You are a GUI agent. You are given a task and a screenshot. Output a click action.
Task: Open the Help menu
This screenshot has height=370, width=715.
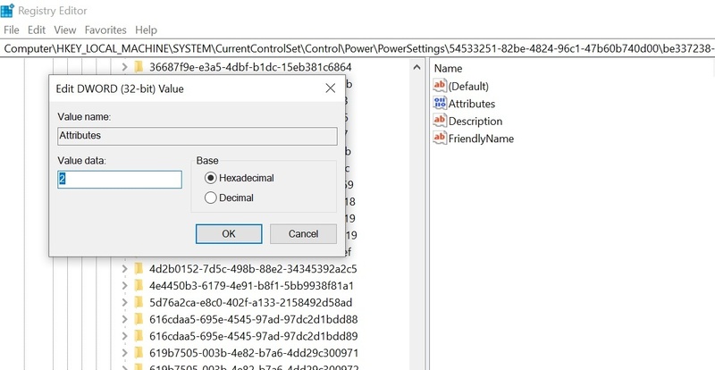click(x=146, y=30)
